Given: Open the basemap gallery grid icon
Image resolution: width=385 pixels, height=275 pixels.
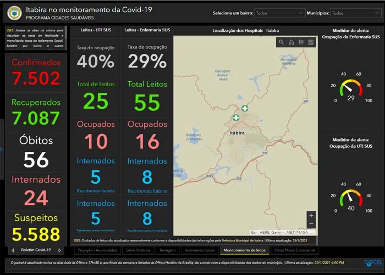Looking at the screenshot, I should (311, 42).
